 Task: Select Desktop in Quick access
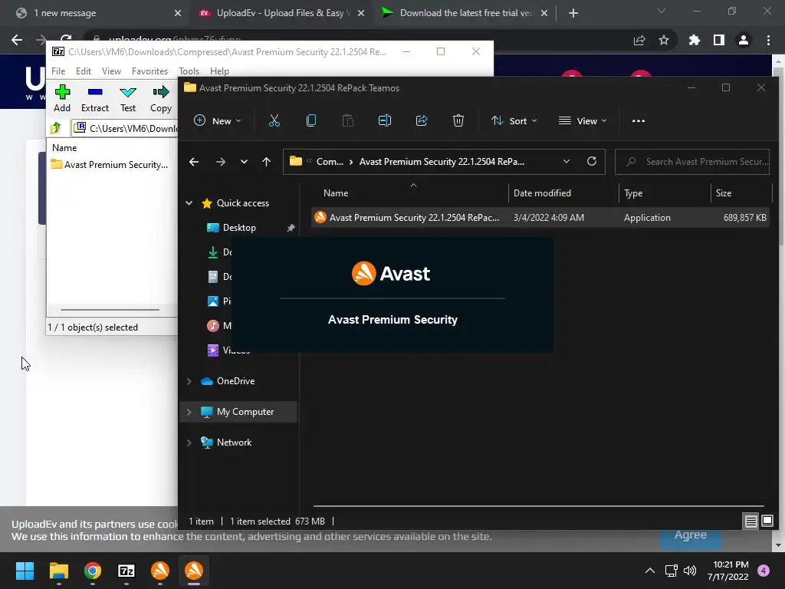pos(239,227)
